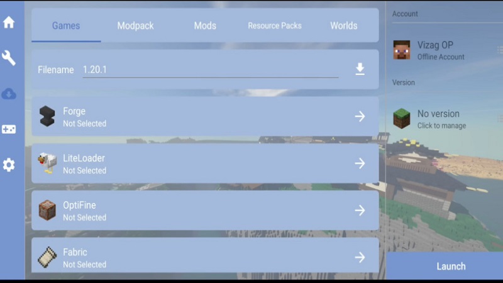Open the LiteLoader row arrow
Screen dimensions: 503x283
tap(360, 164)
